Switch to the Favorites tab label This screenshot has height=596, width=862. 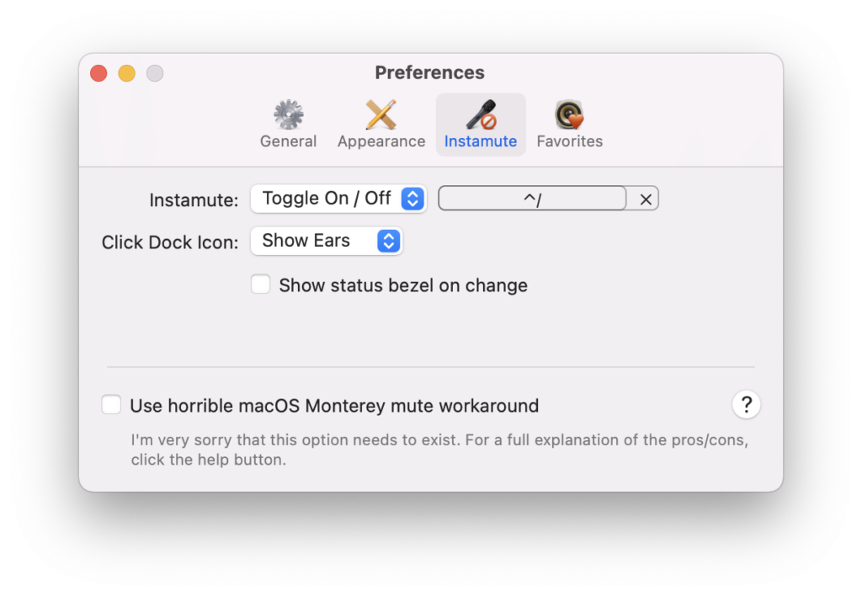570,141
